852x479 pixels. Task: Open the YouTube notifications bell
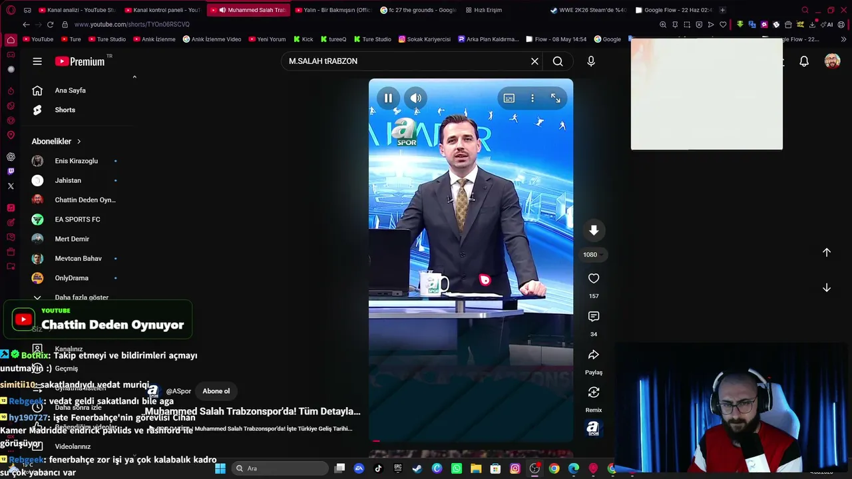click(804, 61)
